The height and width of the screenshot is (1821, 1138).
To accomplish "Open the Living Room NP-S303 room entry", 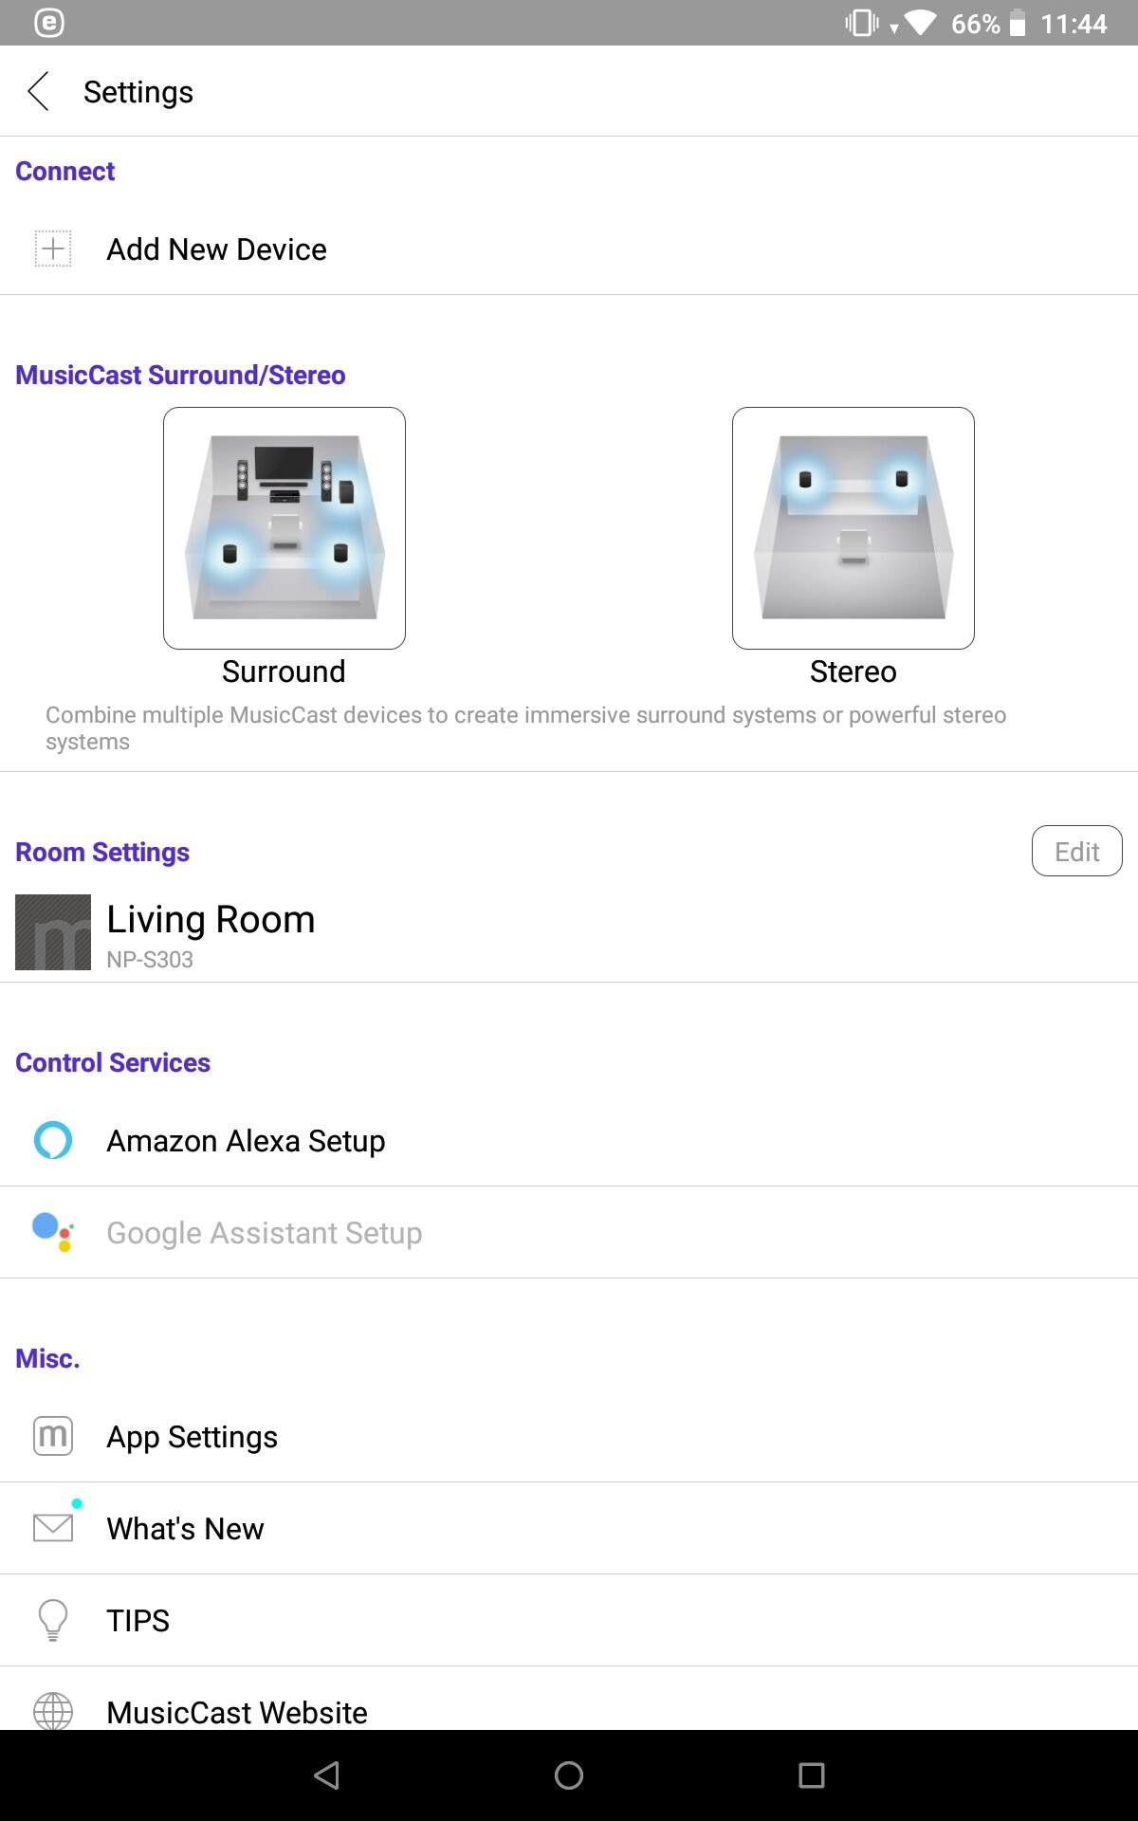I will [569, 933].
